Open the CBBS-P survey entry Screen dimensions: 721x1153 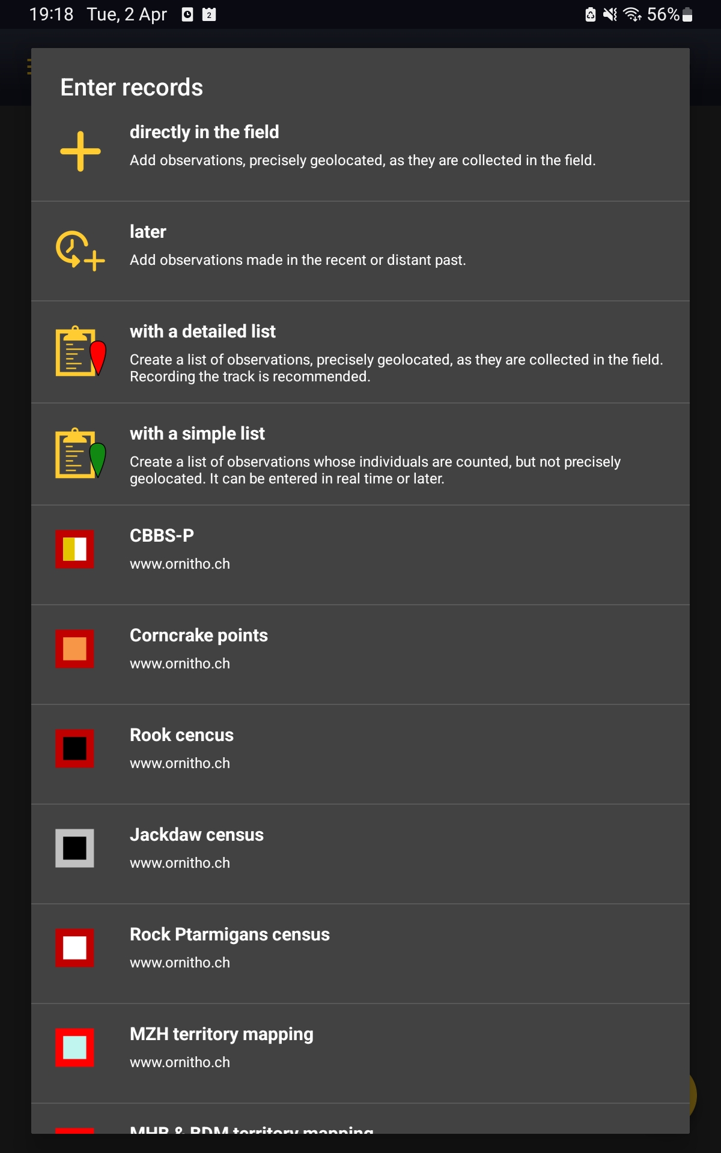pyautogui.click(x=162, y=536)
